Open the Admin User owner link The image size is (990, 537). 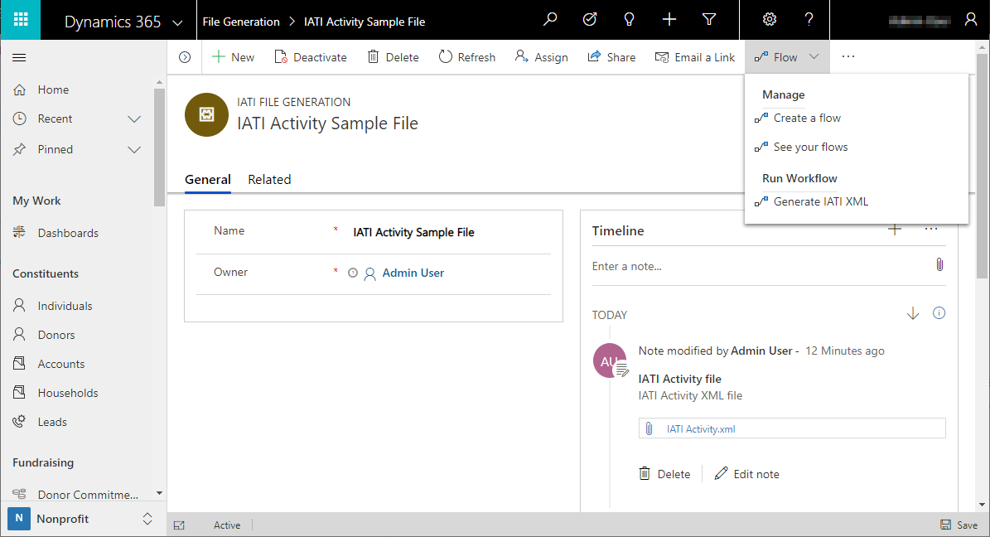pos(413,273)
